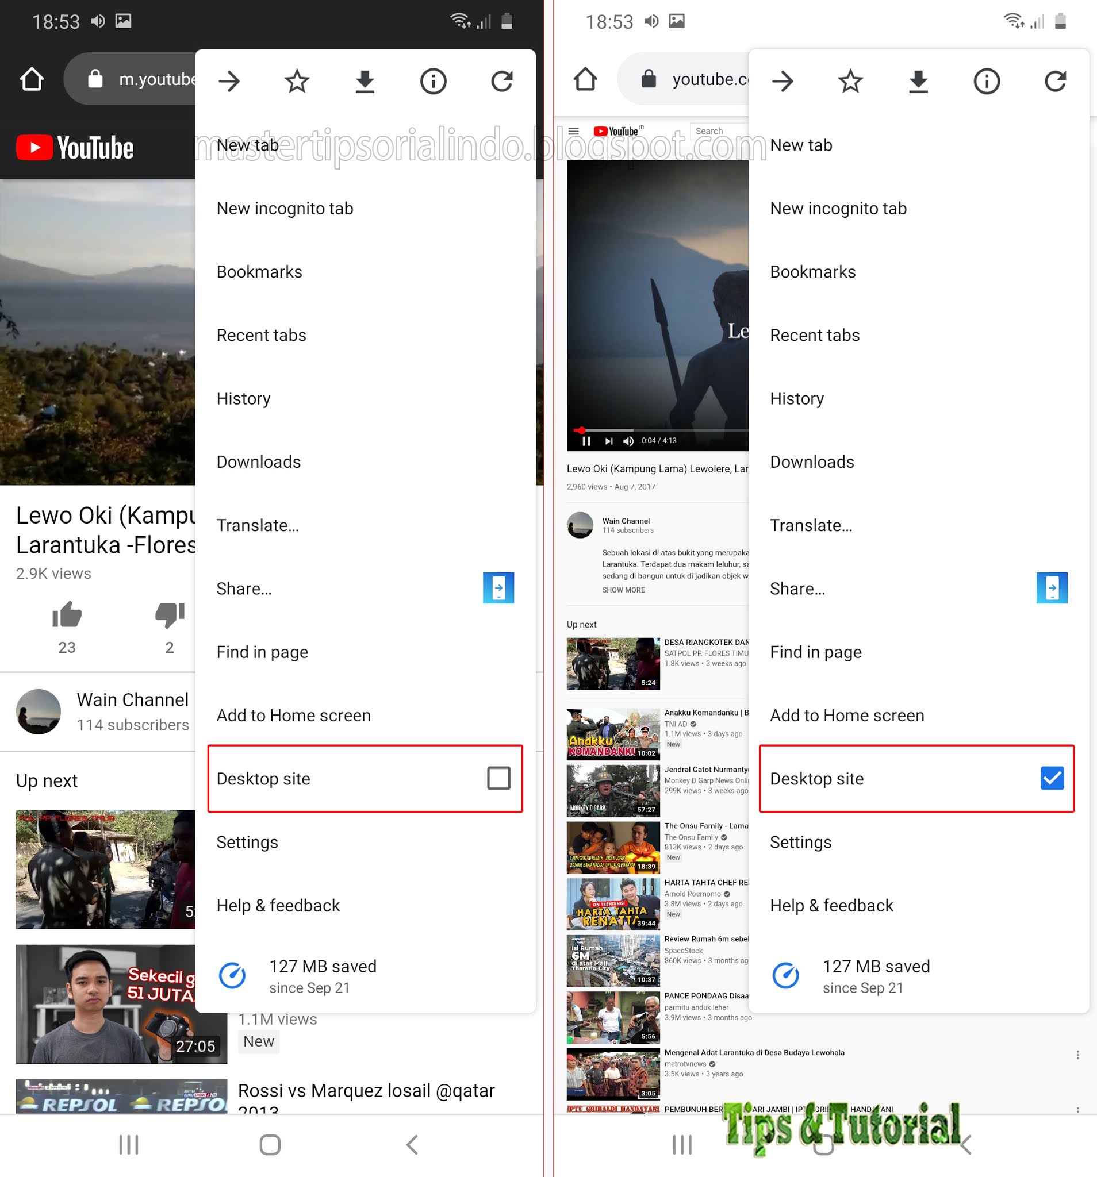Select New incognito tab in left menu

tap(365, 209)
